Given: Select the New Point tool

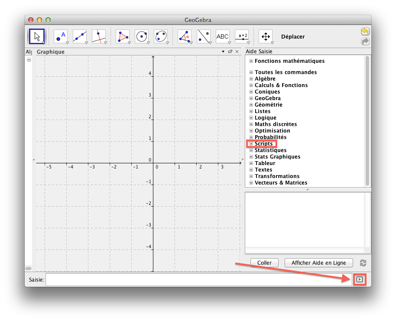Looking at the screenshot, I should coord(61,37).
